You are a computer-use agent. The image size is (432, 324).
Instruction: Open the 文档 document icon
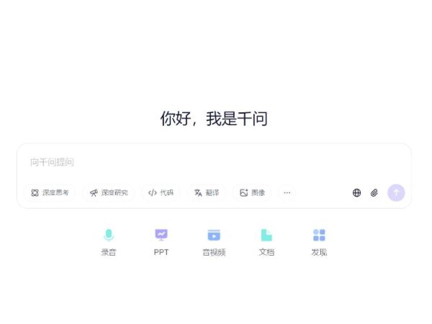pyautogui.click(x=266, y=235)
